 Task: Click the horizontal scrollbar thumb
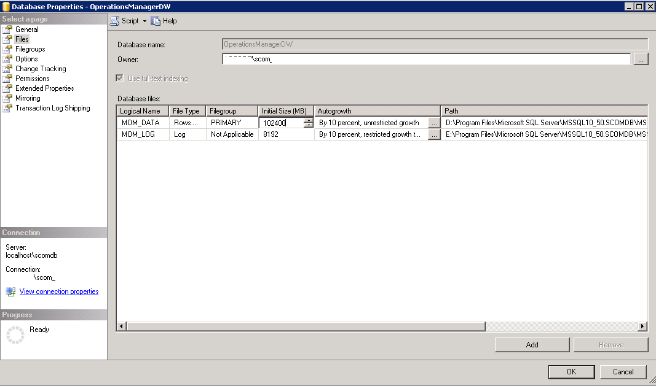pyautogui.click(x=306, y=326)
